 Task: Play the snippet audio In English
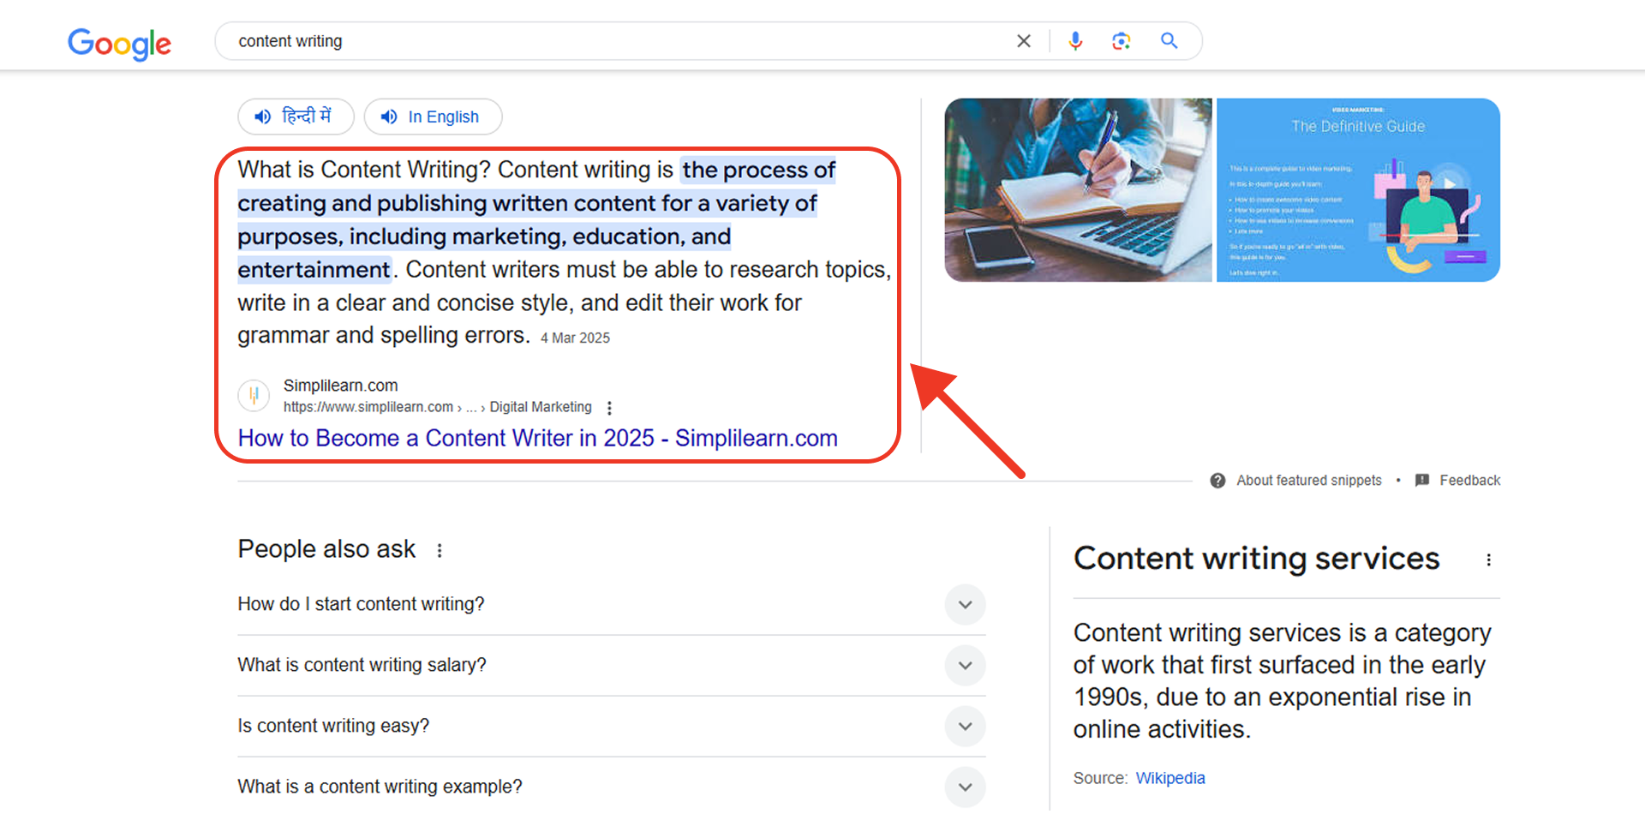(x=433, y=117)
